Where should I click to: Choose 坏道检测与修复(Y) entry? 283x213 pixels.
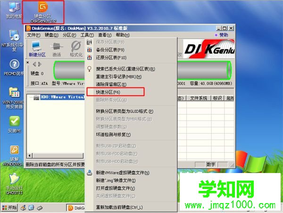point(132,134)
